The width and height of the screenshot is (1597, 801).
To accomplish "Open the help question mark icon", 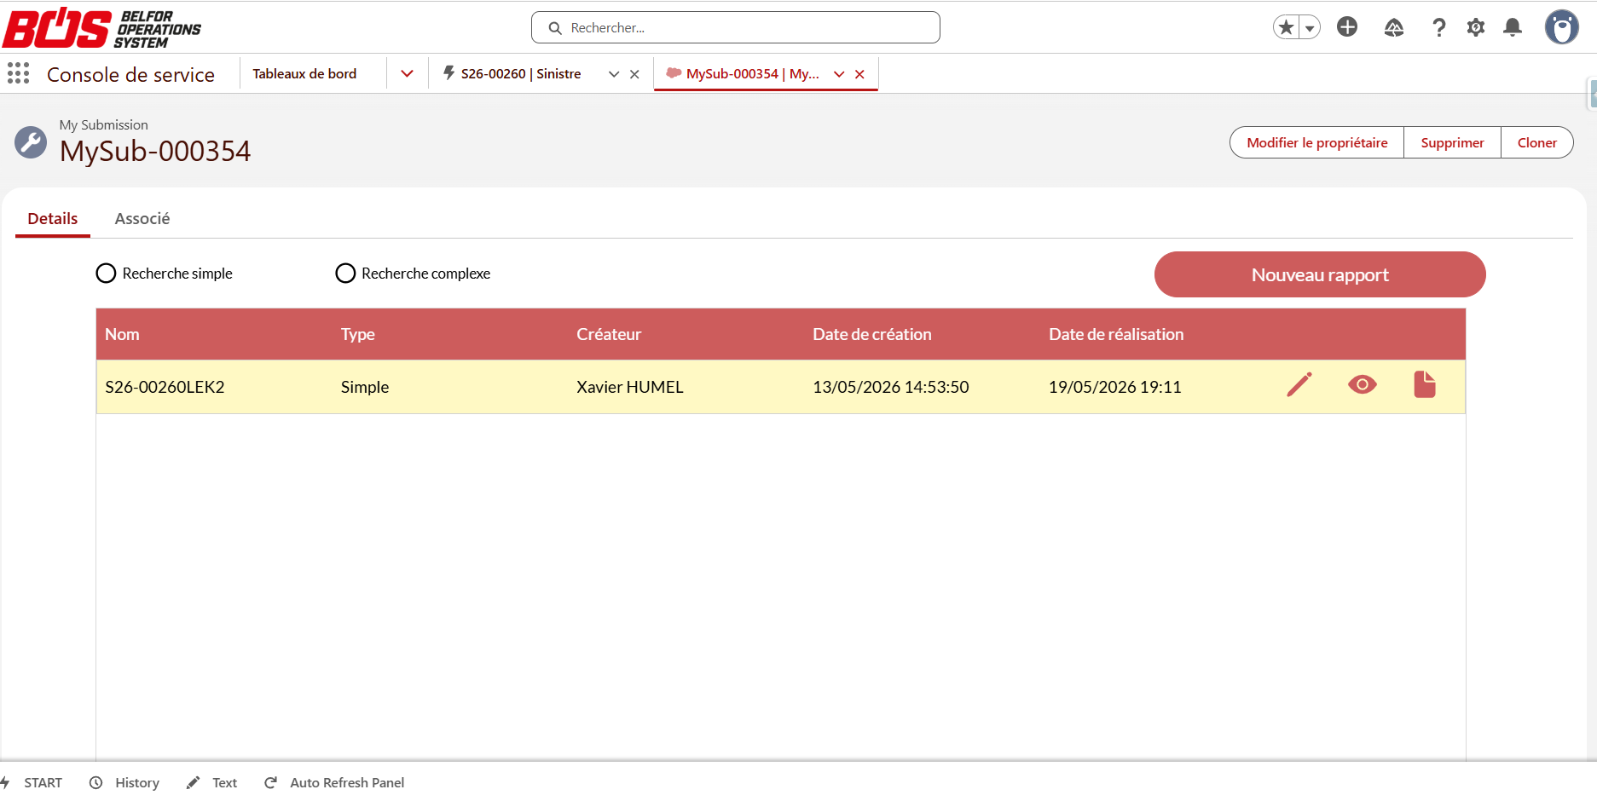I will coord(1439,27).
